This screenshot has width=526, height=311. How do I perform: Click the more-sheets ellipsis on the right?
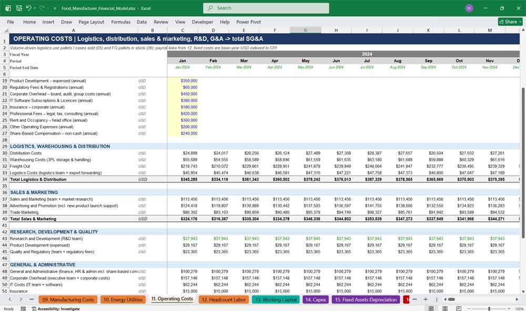click(x=414, y=299)
